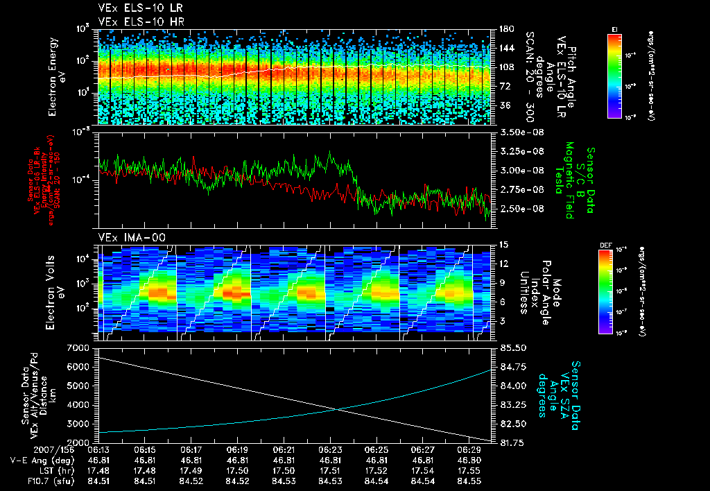The height and width of the screenshot is (491, 710).
Task: Click the F10.7 value '84.55'
Action: coord(469,481)
